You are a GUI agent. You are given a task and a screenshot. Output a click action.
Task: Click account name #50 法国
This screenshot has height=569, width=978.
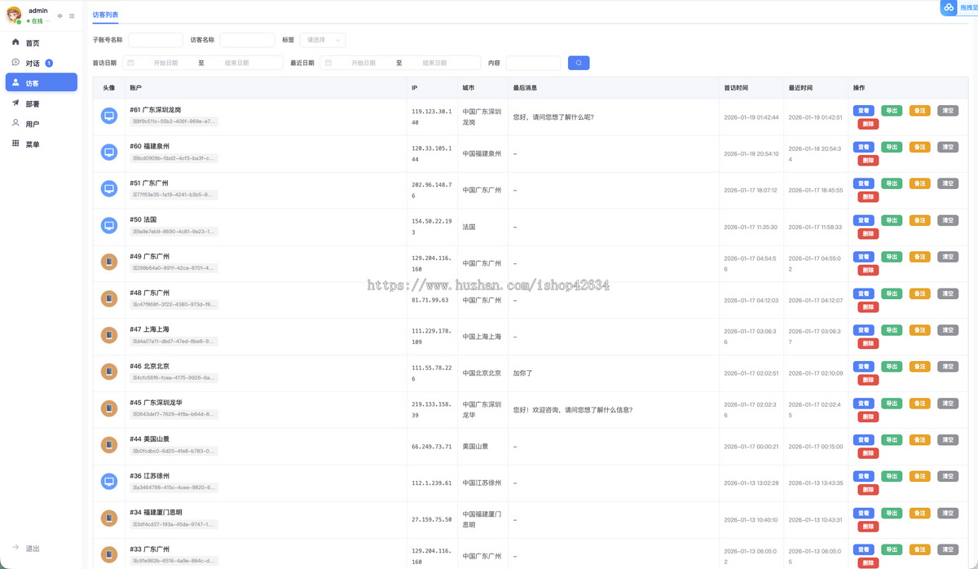click(x=143, y=220)
